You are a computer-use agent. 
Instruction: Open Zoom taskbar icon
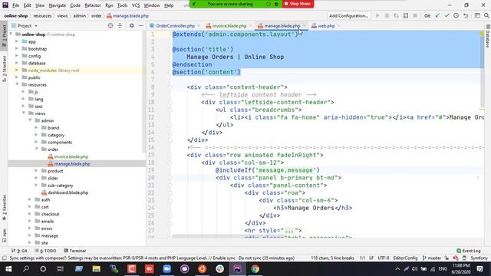point(167,269)
